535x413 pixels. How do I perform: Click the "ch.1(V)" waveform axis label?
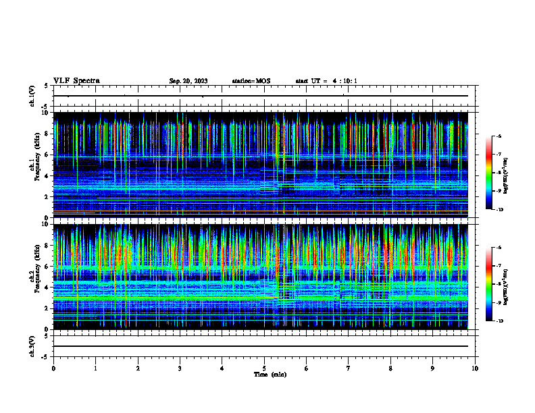[x=32, y=96]
